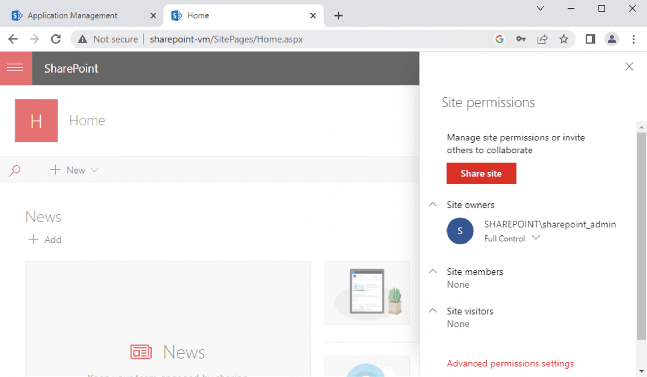Open the Chrome three-dot menu
Screen dimensions: 647x377
[633, 39]
